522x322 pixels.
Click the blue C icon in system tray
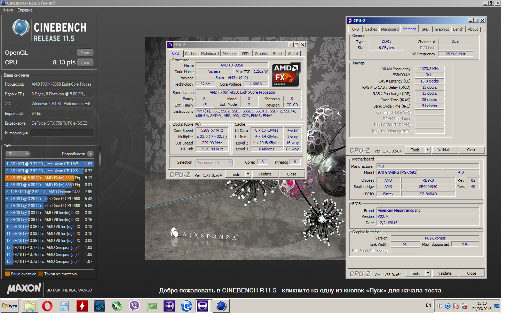tap(448, 306)
